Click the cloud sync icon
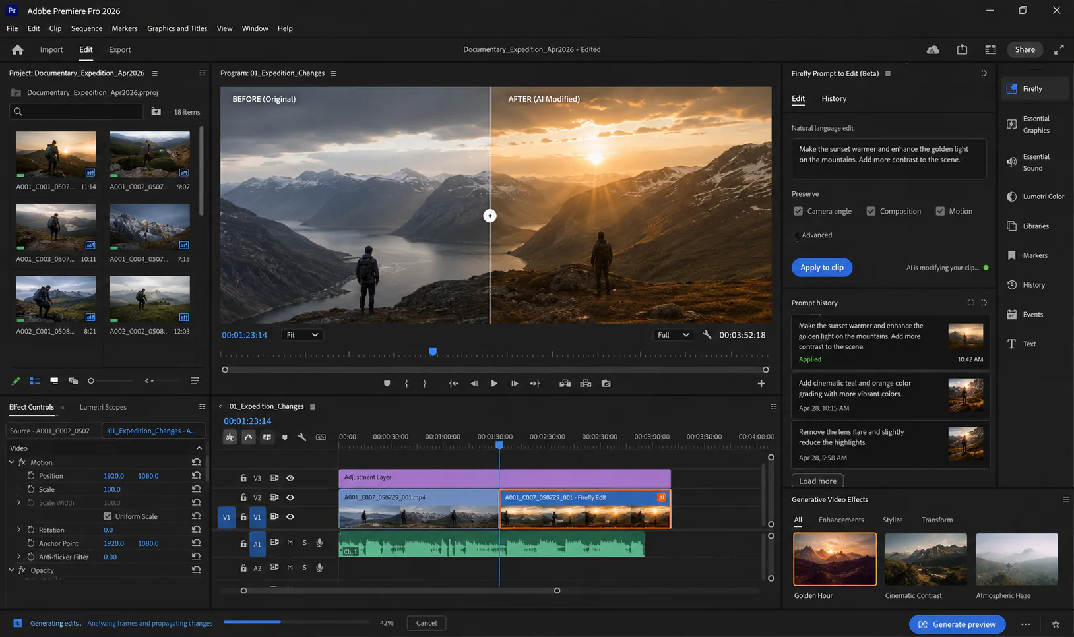The height and width of the screenshot is (637, 1074). click(933, 49)
